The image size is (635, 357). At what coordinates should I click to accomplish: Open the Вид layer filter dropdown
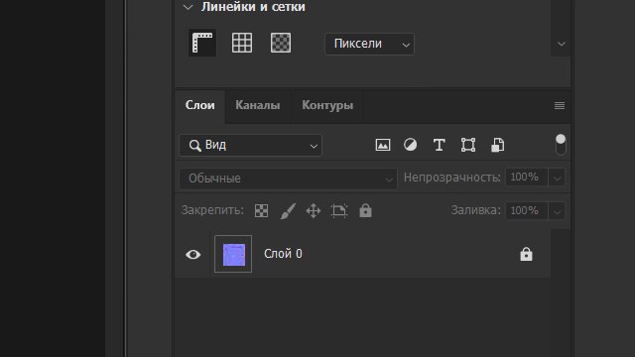click(x=251, y=146)
